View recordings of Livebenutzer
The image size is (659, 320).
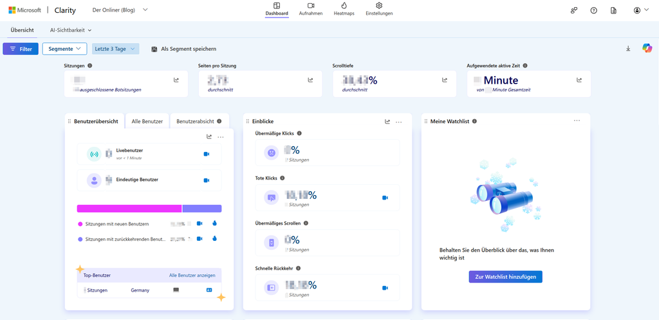[x=207, y=155]
